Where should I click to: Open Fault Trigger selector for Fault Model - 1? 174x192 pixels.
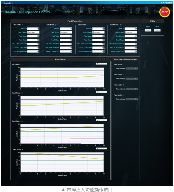click(33, 32)
